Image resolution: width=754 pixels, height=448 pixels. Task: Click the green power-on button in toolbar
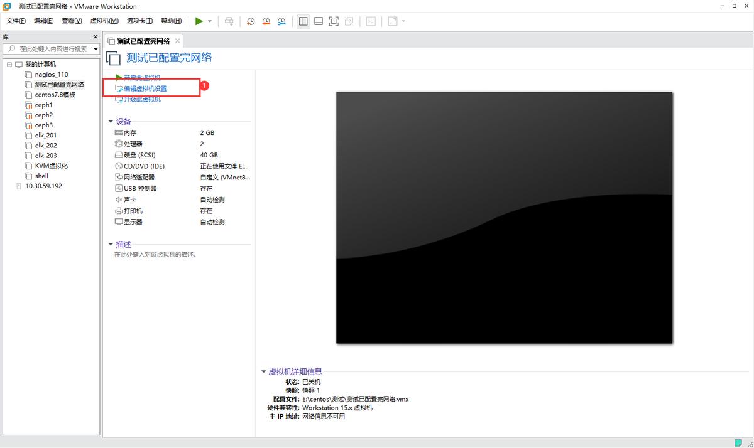(x=200, y=21)
